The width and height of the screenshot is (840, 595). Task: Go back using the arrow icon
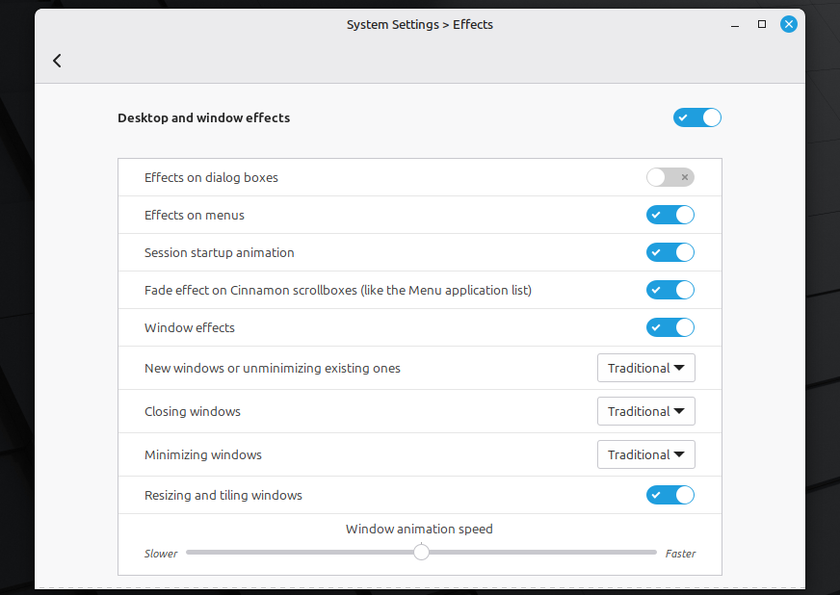(57, 61)
